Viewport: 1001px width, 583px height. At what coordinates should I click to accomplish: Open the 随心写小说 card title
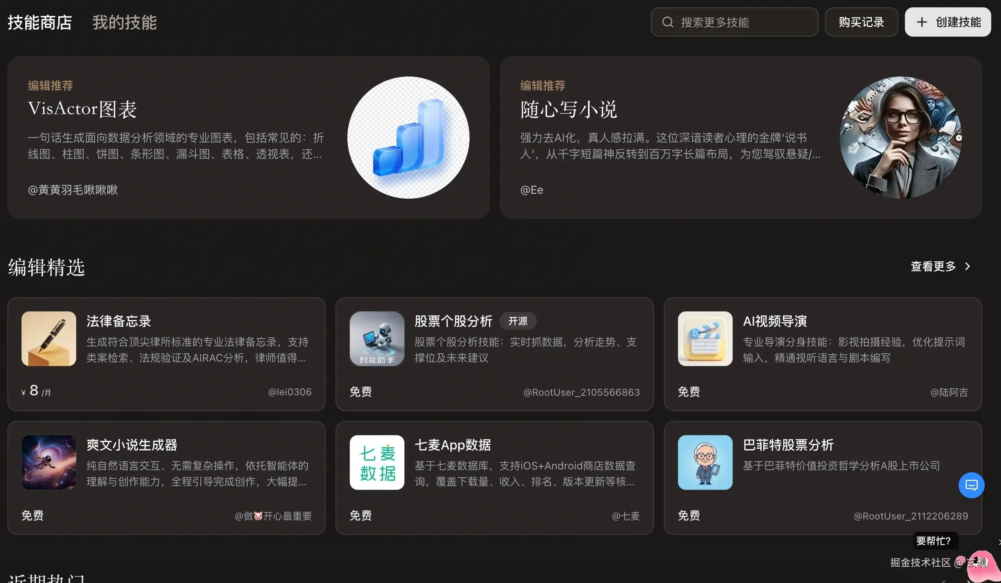[x=569, y=110]
